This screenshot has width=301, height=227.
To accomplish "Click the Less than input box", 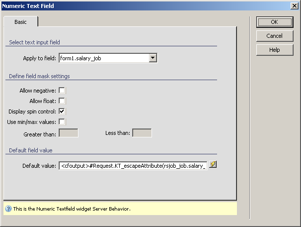I will (x=142, y=133).
